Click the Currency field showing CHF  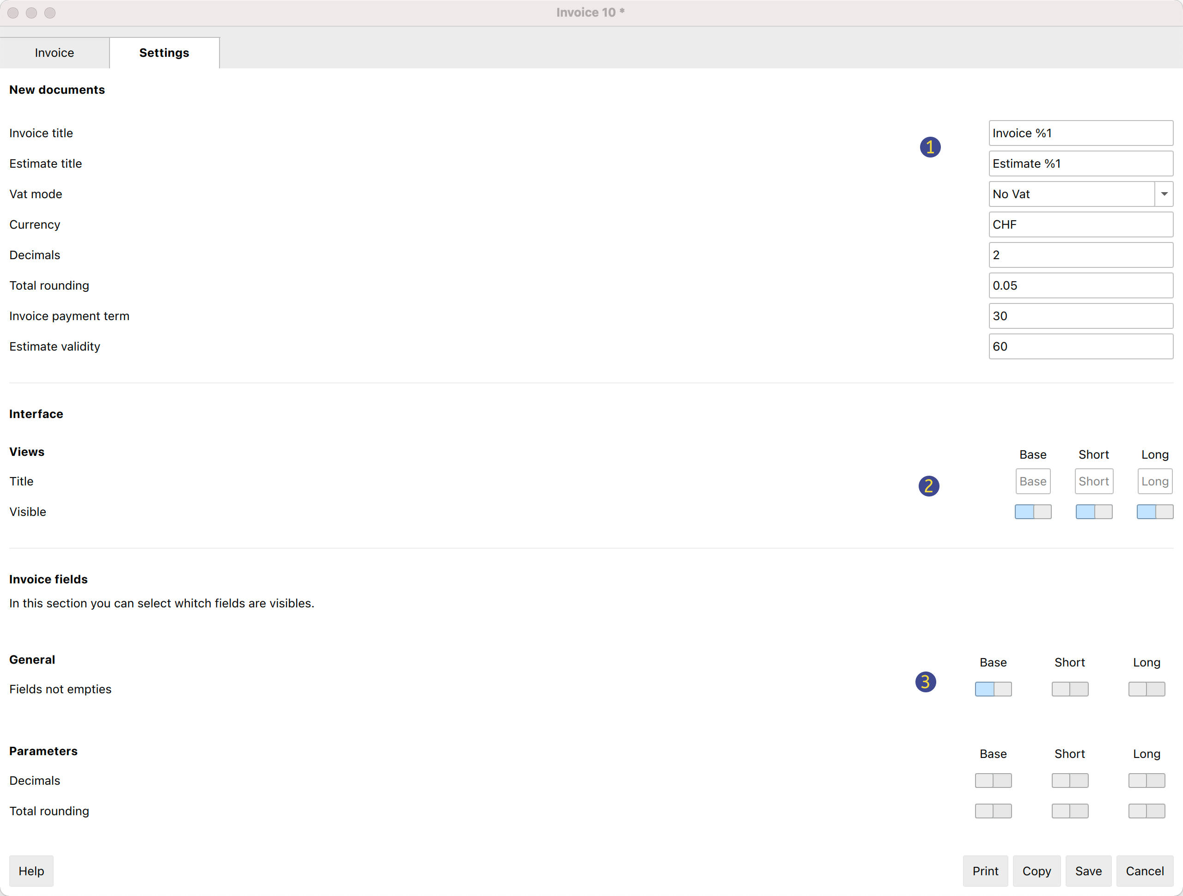pos(1080,224)
